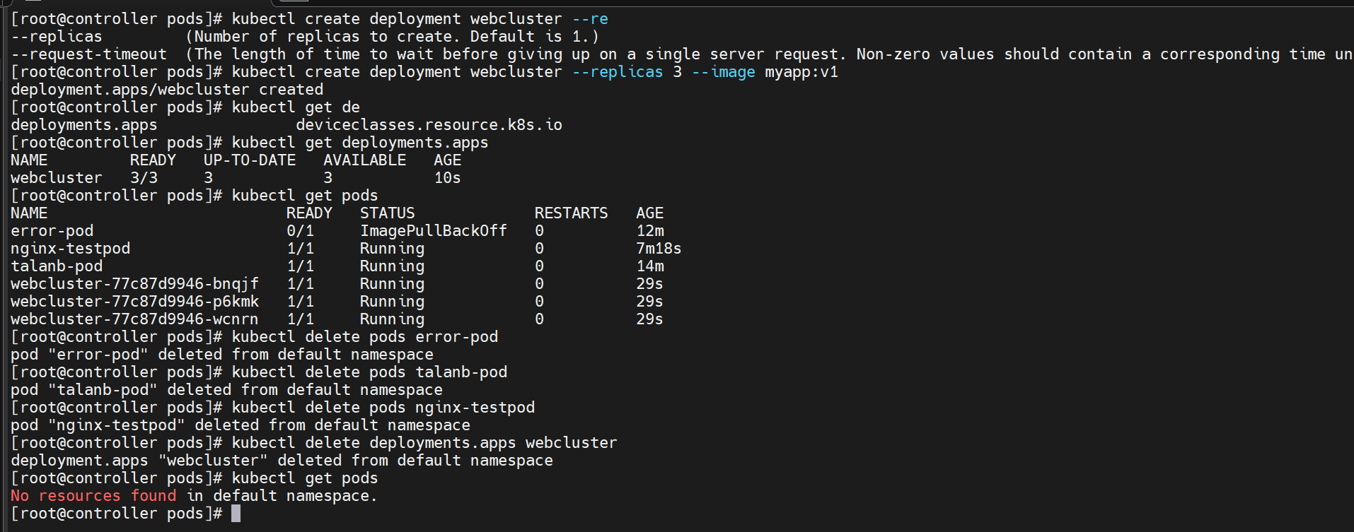1354x532 pixels.
Task: Click the "3/3" READY value of webcluster
Action: (x=144, y=178)
